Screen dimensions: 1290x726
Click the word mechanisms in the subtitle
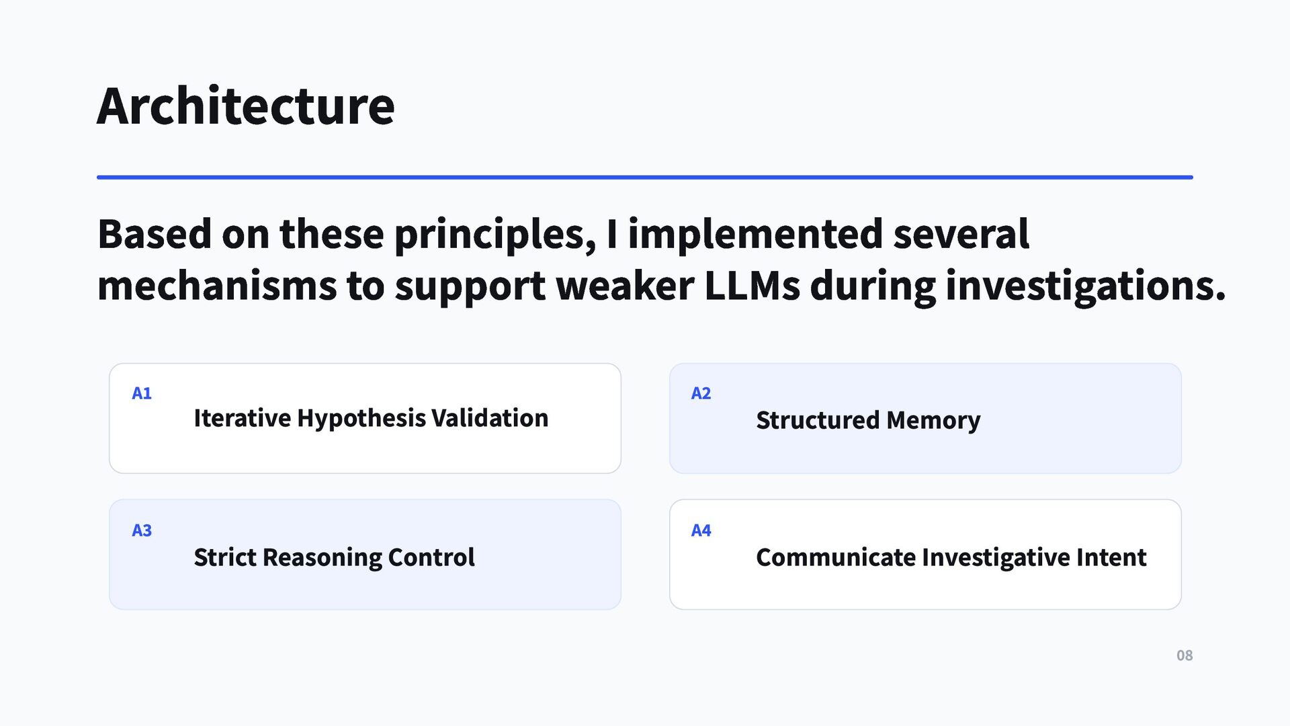[x=217, y=285]
